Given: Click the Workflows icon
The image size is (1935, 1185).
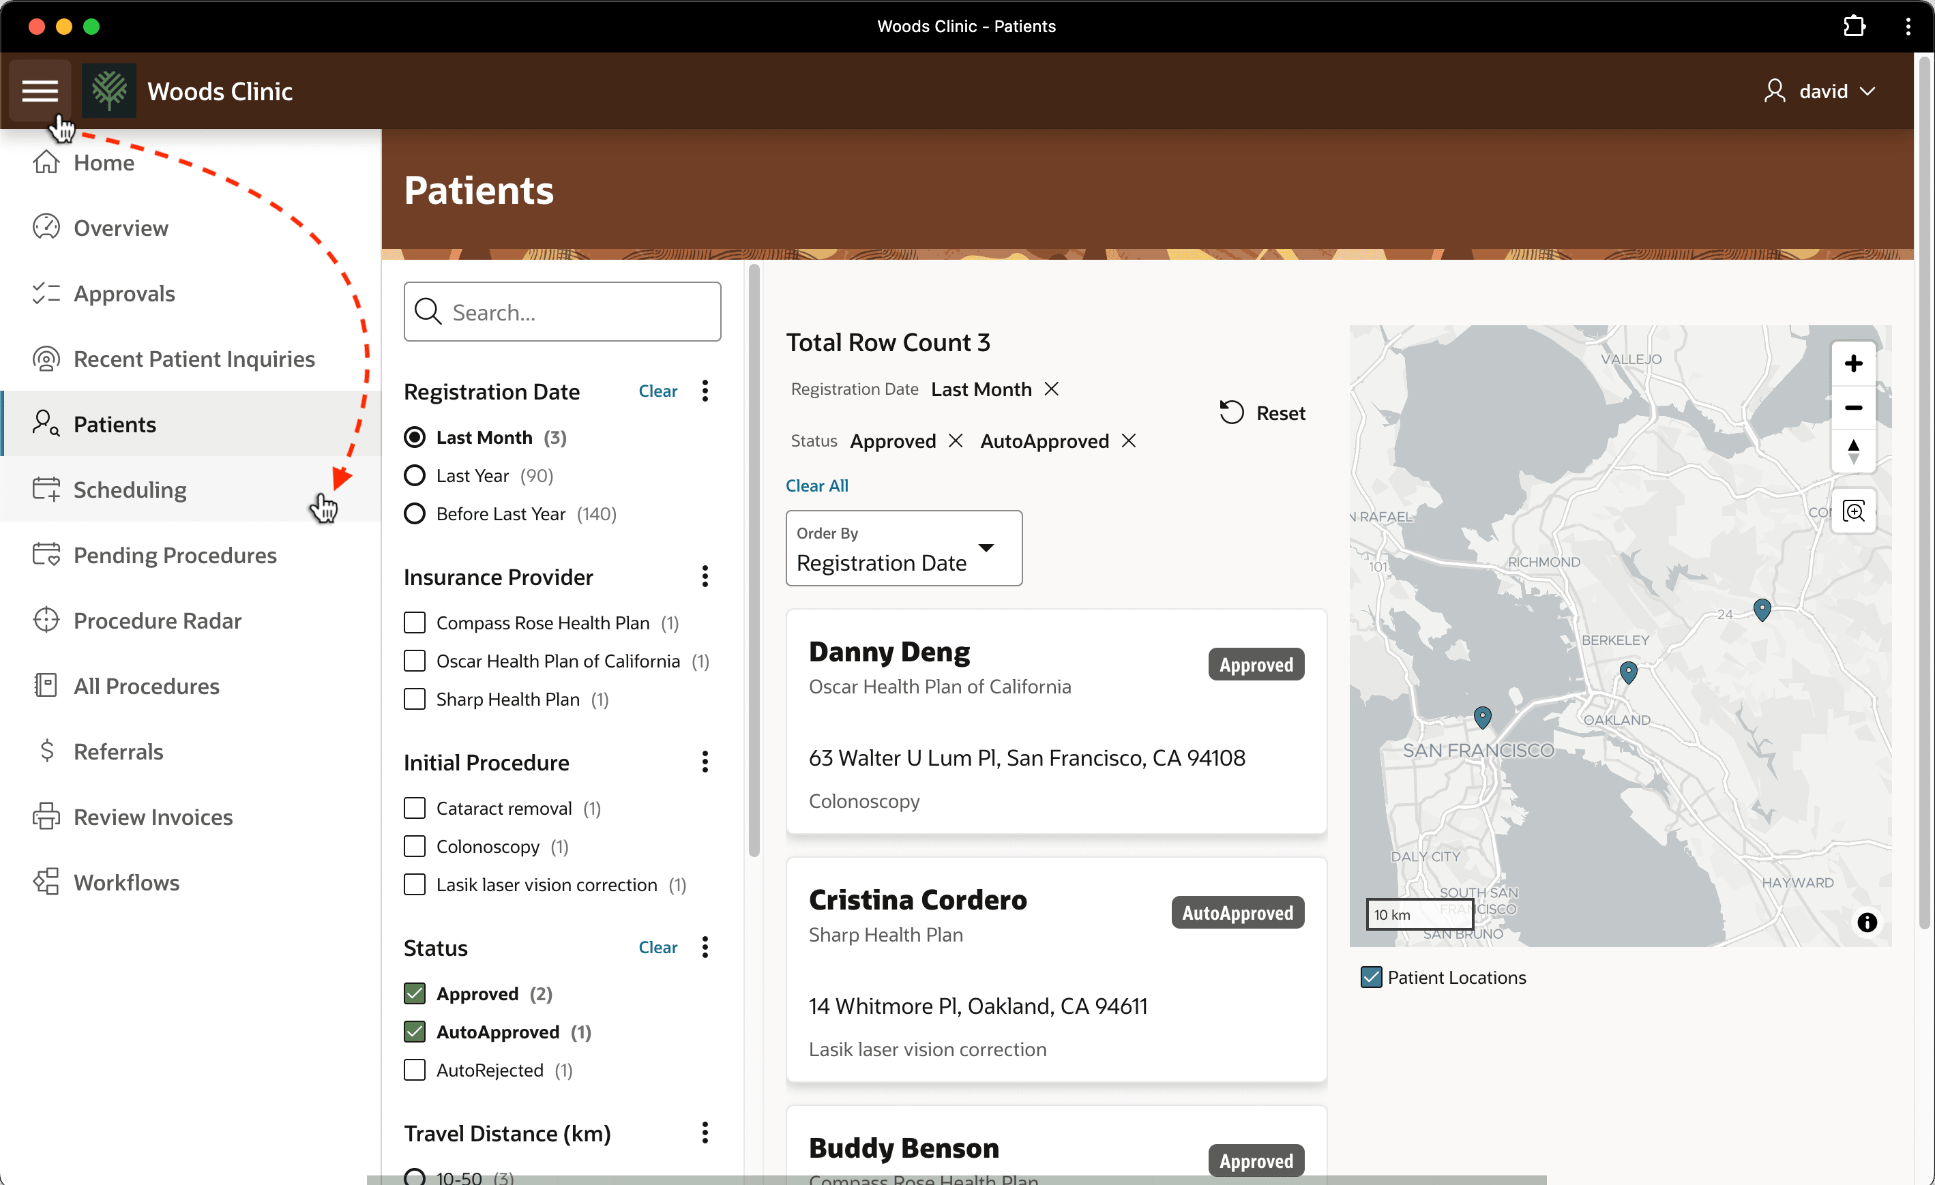Looking at the screenshot, I should coord(46,882).
